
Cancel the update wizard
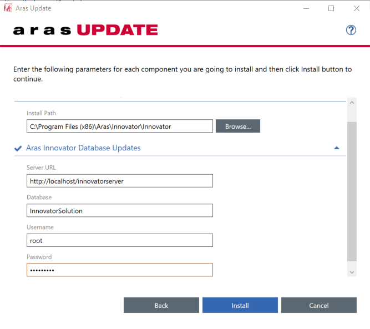coord(318,305)
